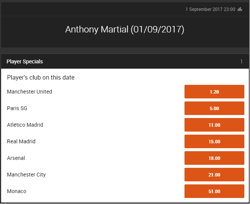250x204 pixels.
Task: Add Arsenal at 18.00 to betslip
Action: point(214,158)
